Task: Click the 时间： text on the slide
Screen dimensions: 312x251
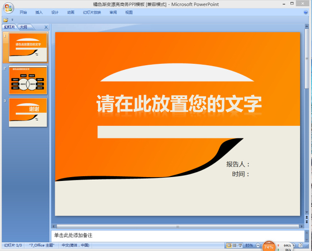Action: [240, 174]
